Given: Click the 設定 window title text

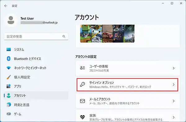Looking at the screenshot, I should 15,6.
